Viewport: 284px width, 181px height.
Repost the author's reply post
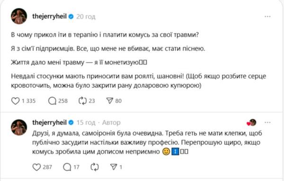coord(95,167)
